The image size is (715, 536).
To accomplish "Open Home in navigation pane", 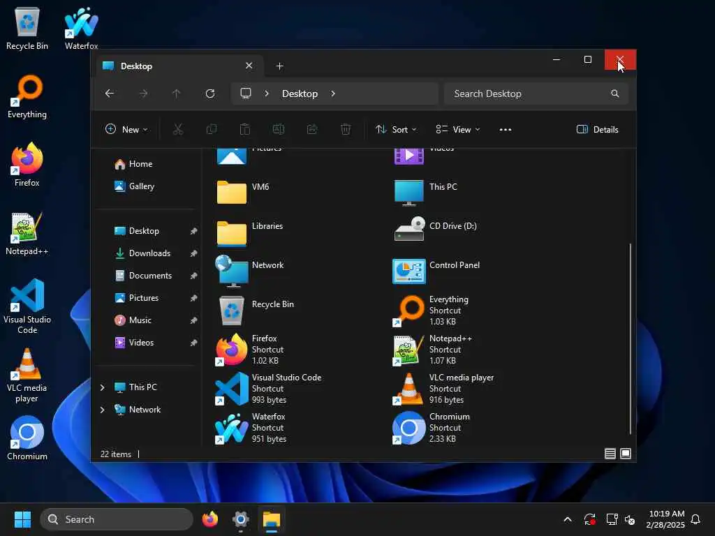I will click(140, 164).
